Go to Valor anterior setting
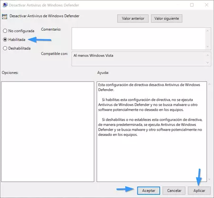214x198 pixels. coord(133,18)
